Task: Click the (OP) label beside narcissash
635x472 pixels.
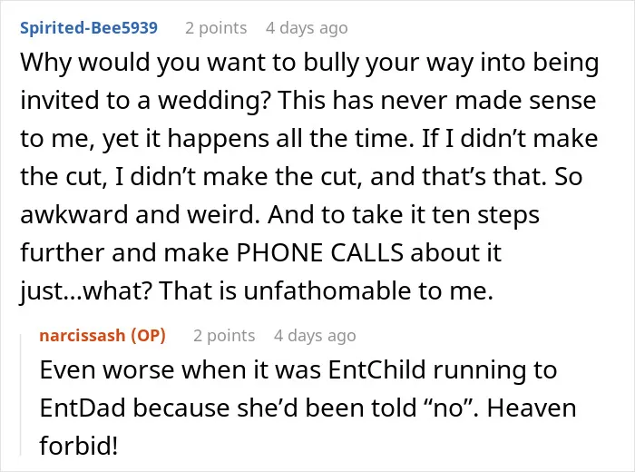Action: pos(148,336)
